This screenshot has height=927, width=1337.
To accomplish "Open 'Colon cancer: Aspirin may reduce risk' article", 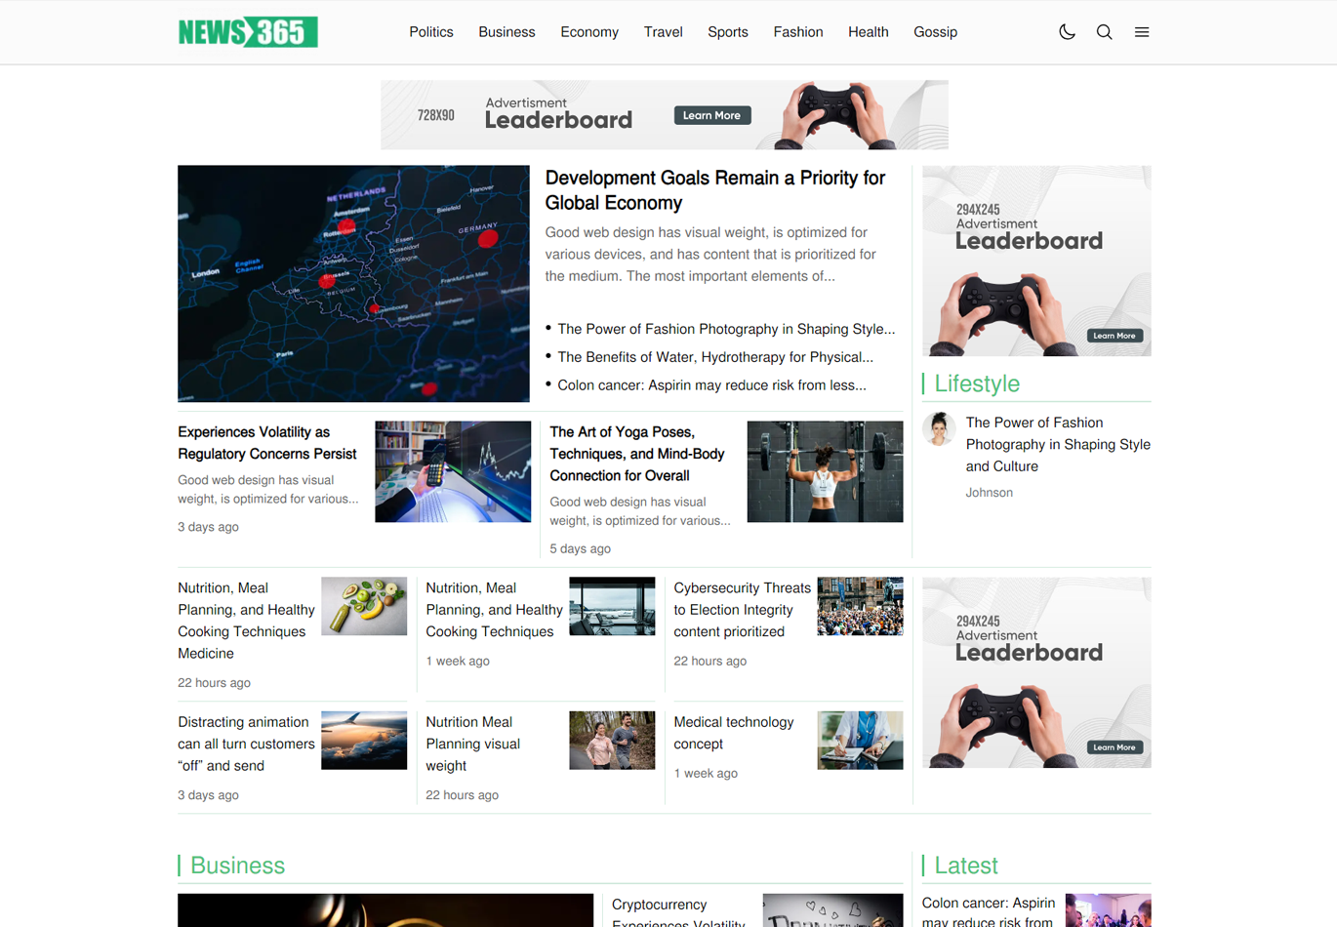I will [711, 384].
